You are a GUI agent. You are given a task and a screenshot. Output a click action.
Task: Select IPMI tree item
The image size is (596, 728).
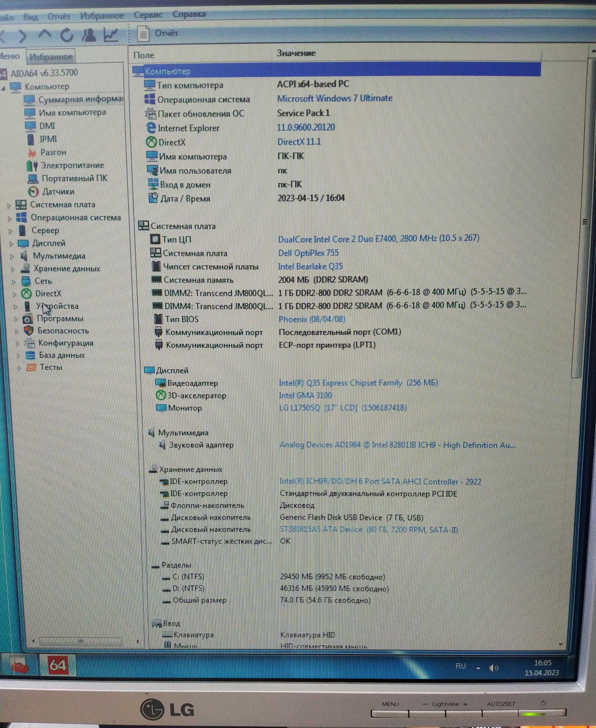(48, 139)
